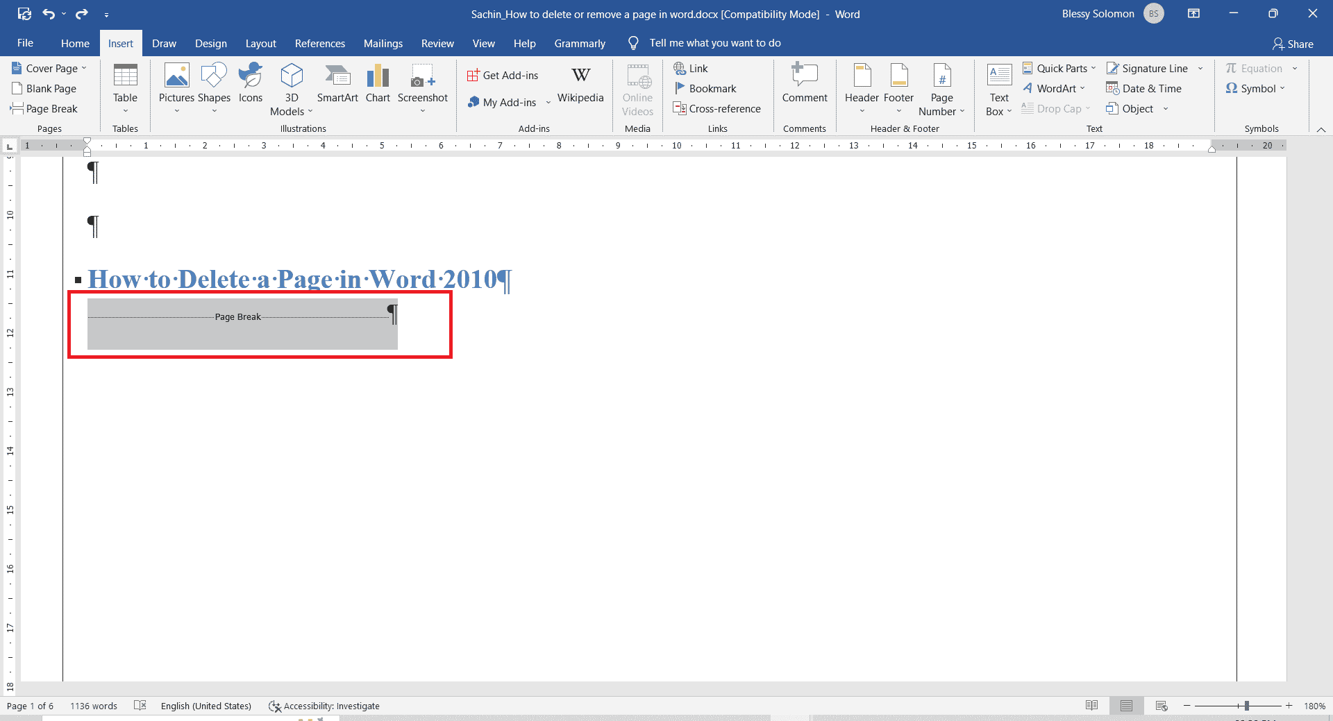The width and height of the screenshot is (1333, 721).
Task: Open Blessy Solomon account menu
Action: [1112, 14]
